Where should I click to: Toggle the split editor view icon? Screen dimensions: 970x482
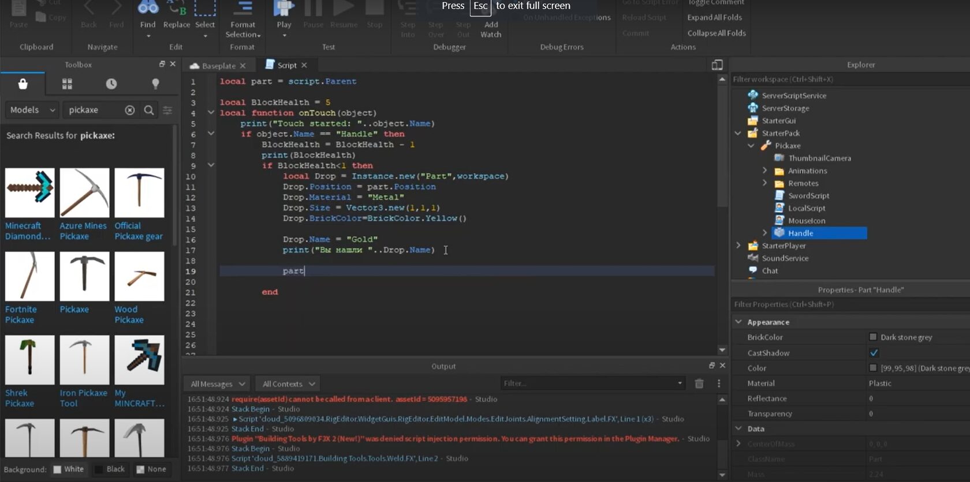[x=717, y=65]
